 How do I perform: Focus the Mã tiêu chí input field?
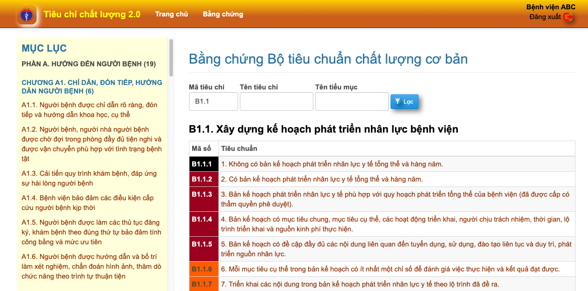click(x=213, y=101)
